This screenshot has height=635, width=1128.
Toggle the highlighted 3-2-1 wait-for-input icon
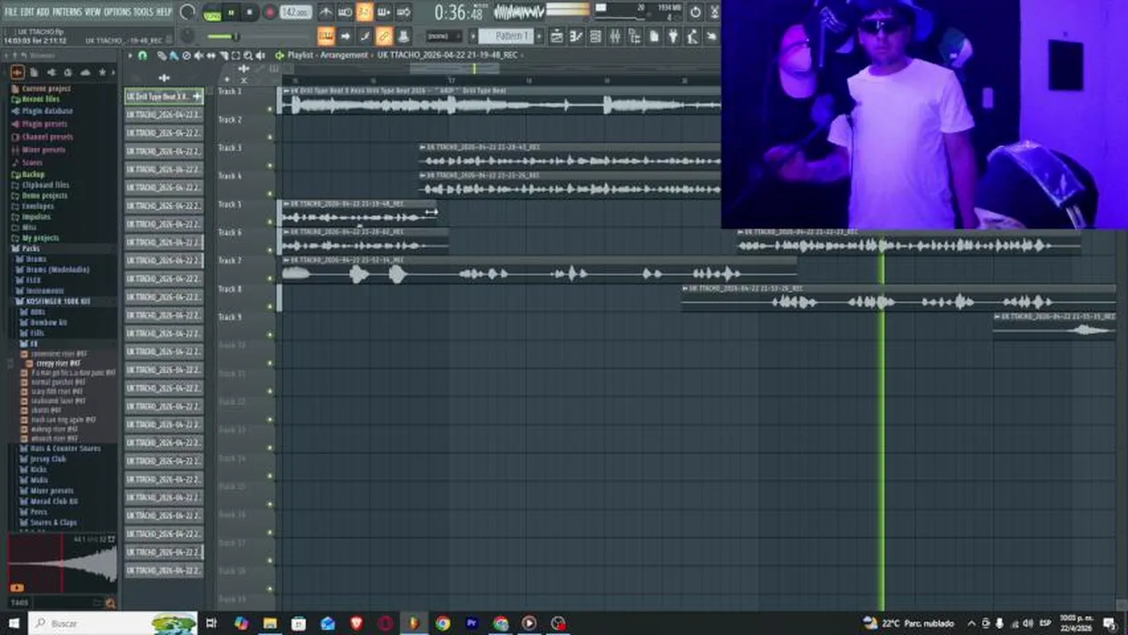[365, 12]
